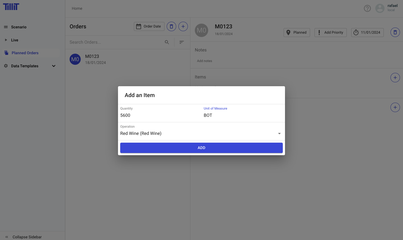Viewport: 403px width, 240px height.
Task: Add a new order with plus icon
Action: [183, 26]
